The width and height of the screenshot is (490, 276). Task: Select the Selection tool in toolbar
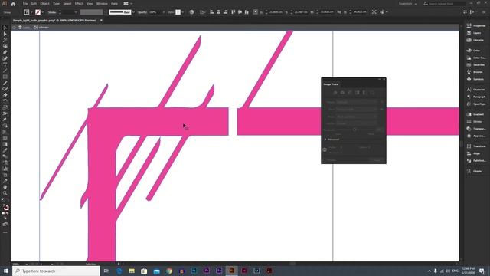(x=5, y=28)
